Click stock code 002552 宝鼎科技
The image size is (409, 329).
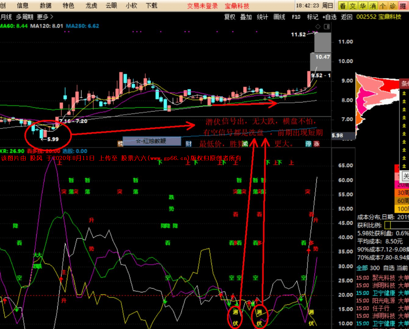pos(379,17)
